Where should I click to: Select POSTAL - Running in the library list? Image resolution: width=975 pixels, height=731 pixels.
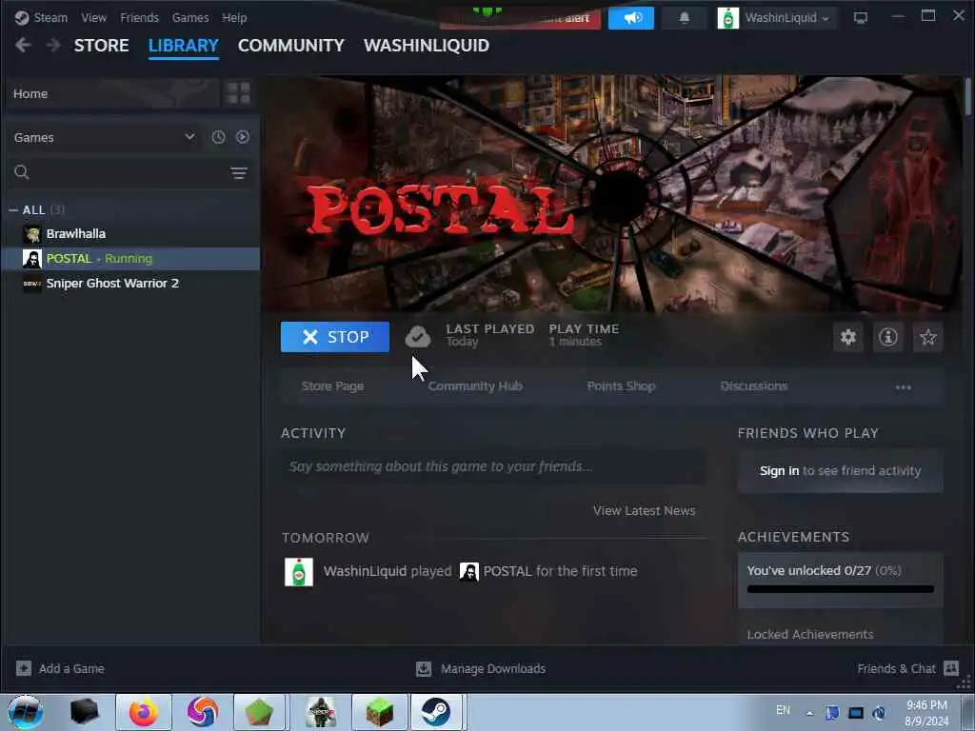130,259
